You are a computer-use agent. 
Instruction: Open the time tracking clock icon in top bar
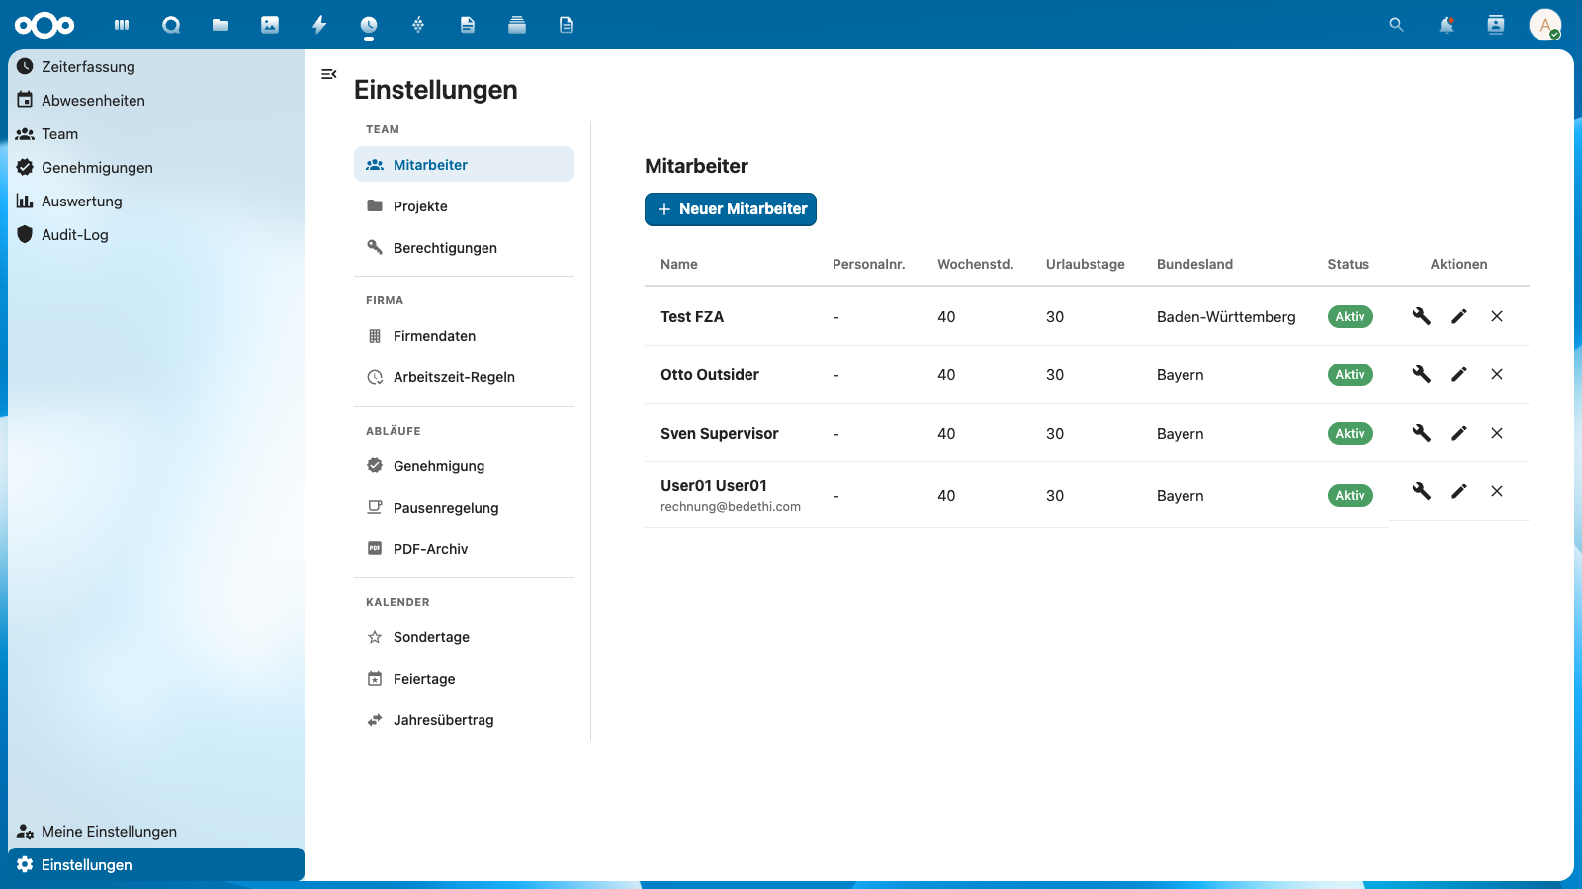click(369, 25)
